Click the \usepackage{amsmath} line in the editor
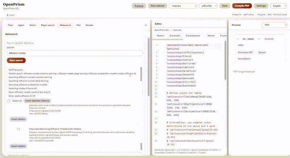The height and width of the screenshot is (158, 290). [x=180, y=75]
